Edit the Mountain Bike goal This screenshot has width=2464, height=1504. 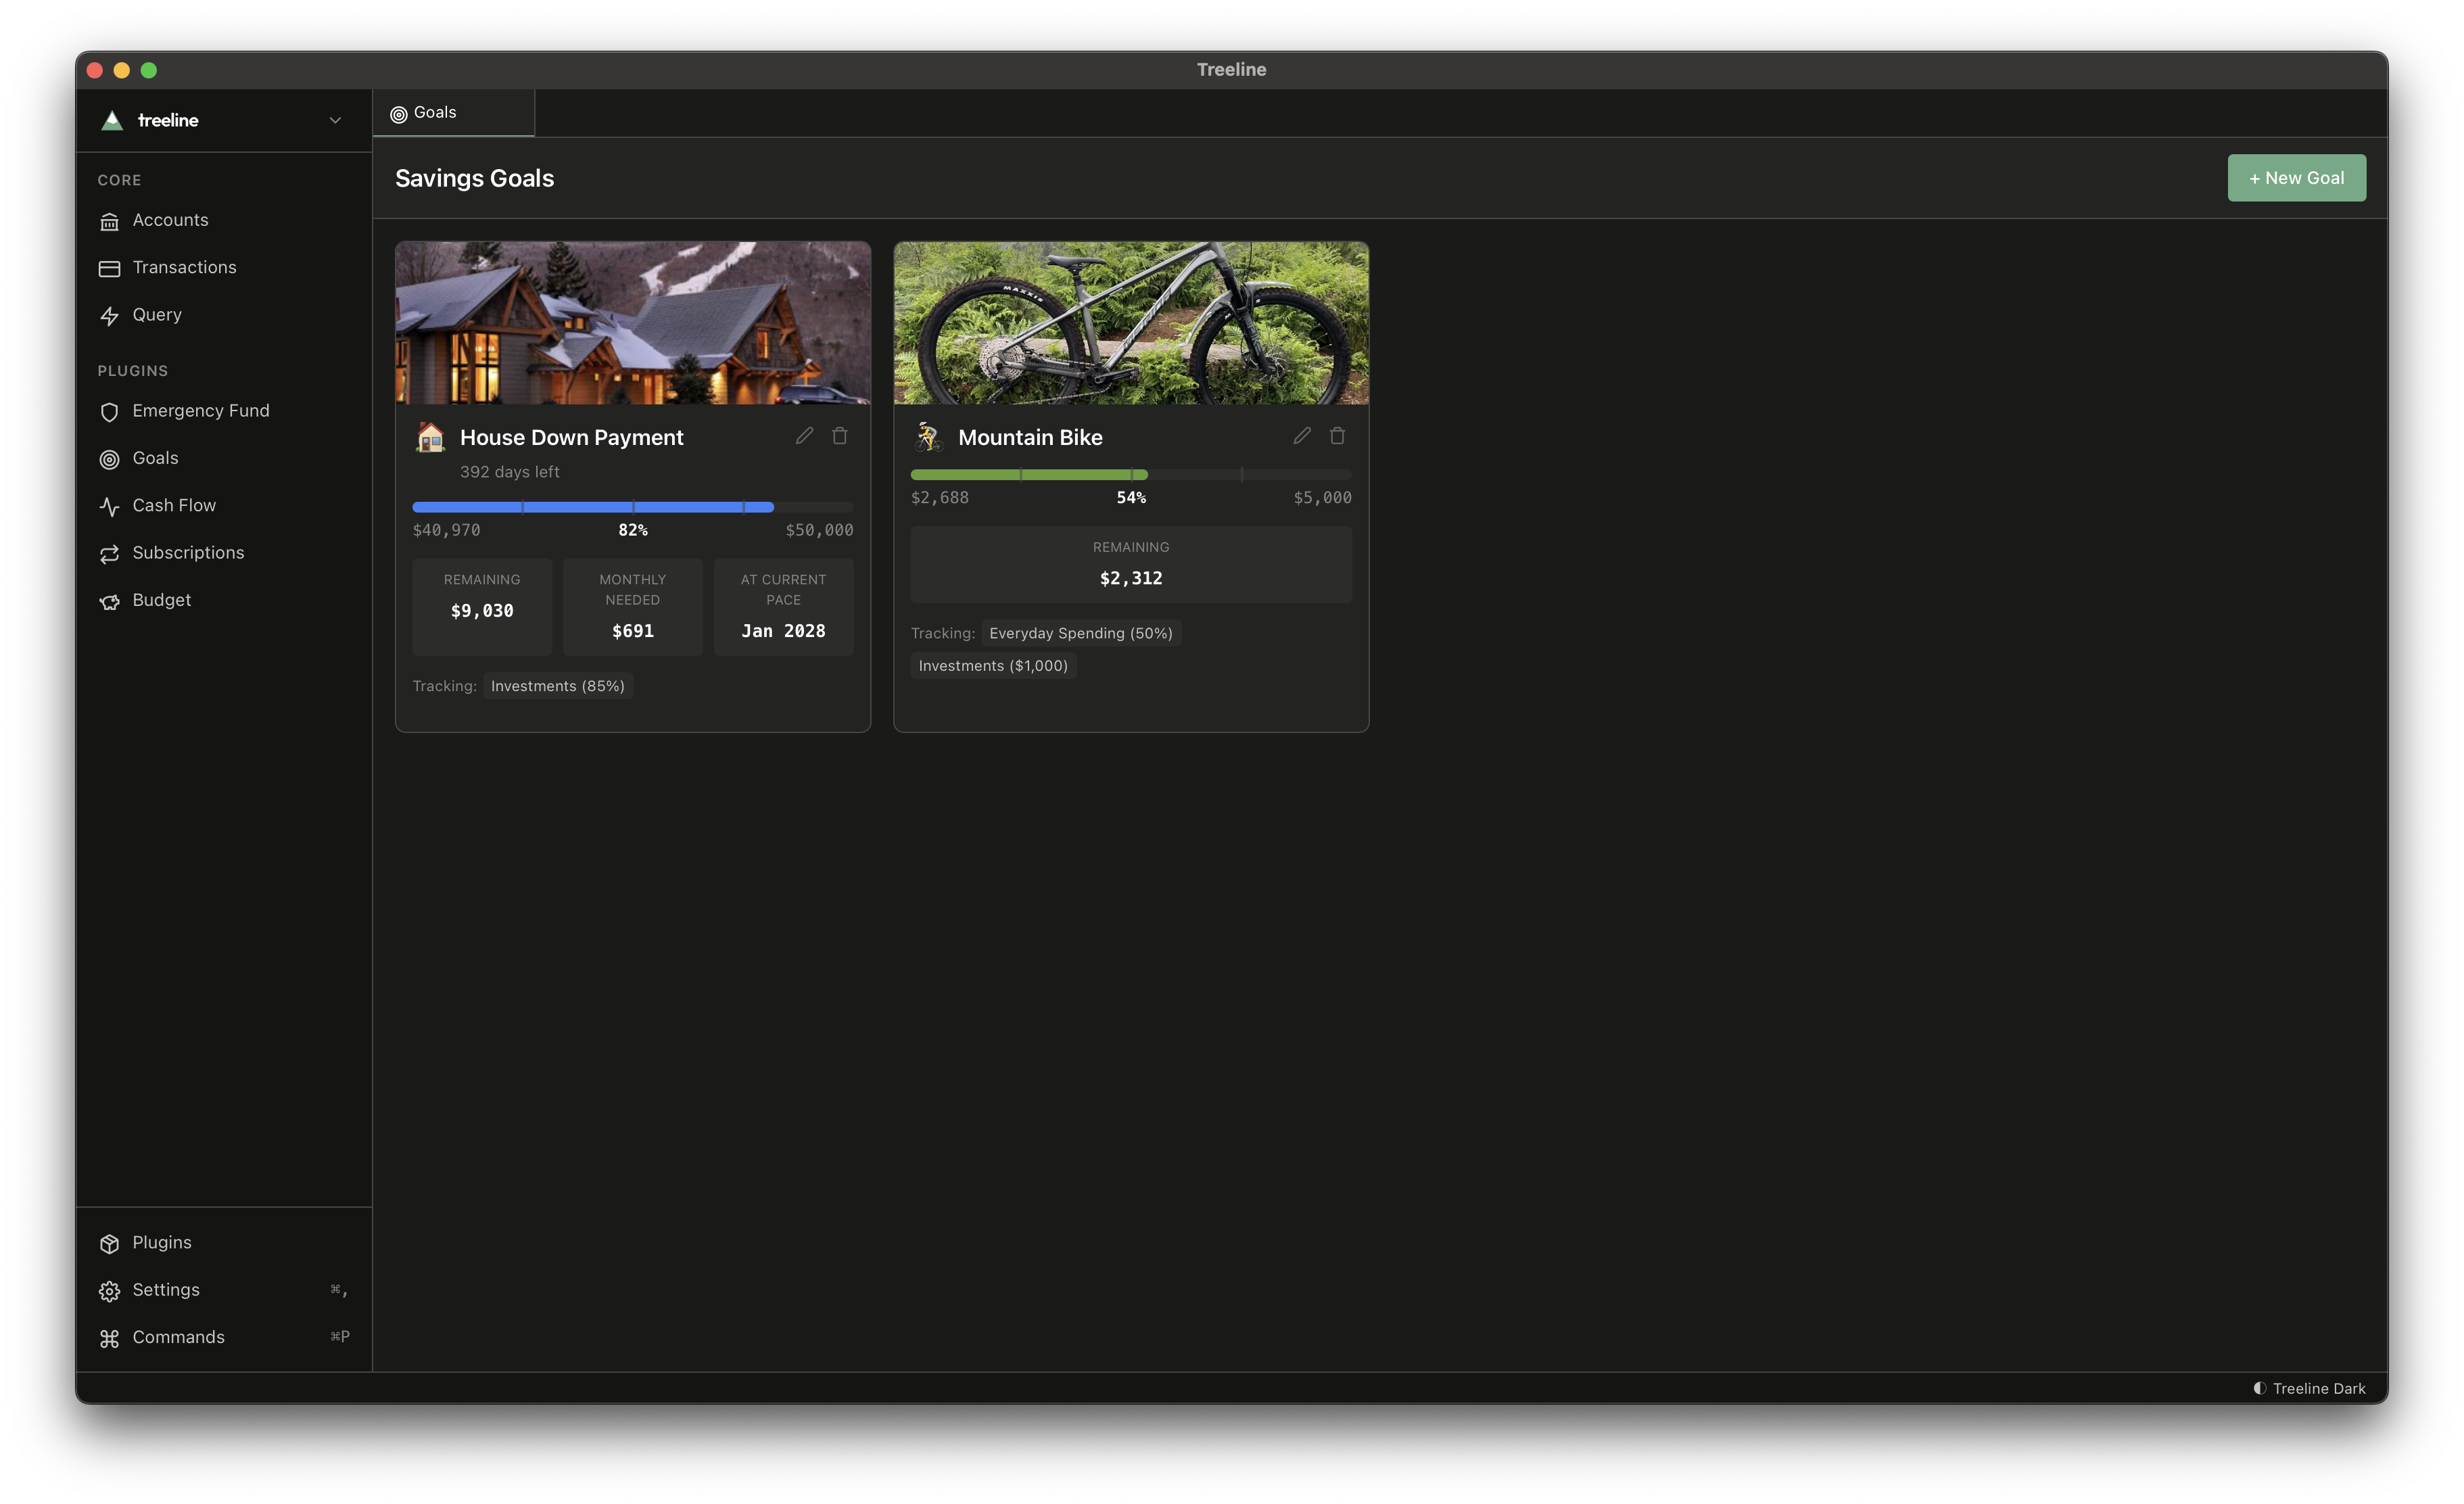[x=1301, y=436]
